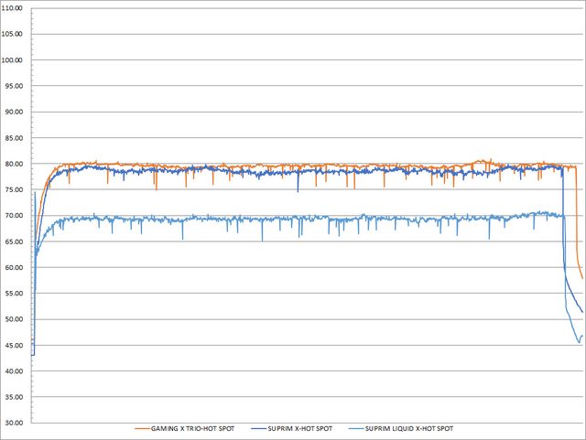Select the light blue Suprim Liquid X data line
The image size is (586, 440).
pos(275,220)
